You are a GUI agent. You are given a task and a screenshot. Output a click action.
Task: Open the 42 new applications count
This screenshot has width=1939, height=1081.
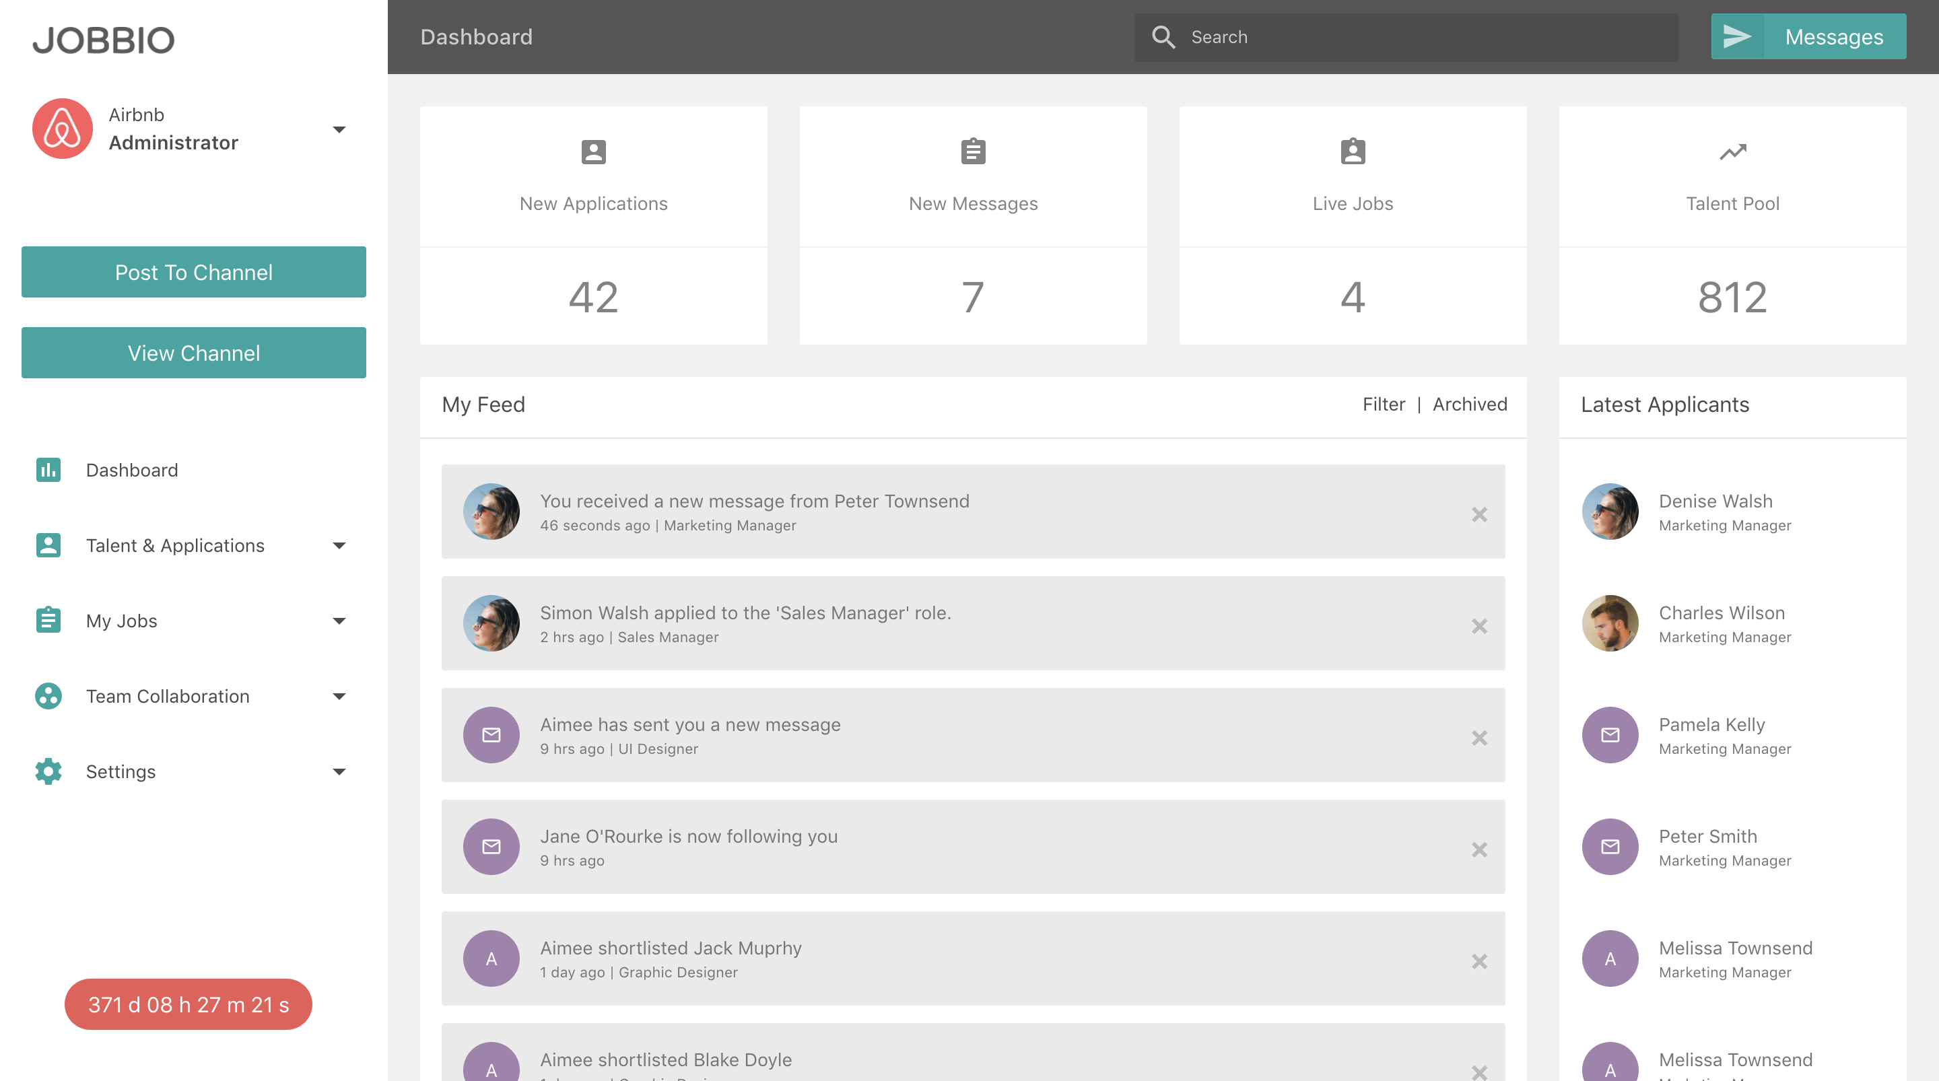(x=593, y=297)
